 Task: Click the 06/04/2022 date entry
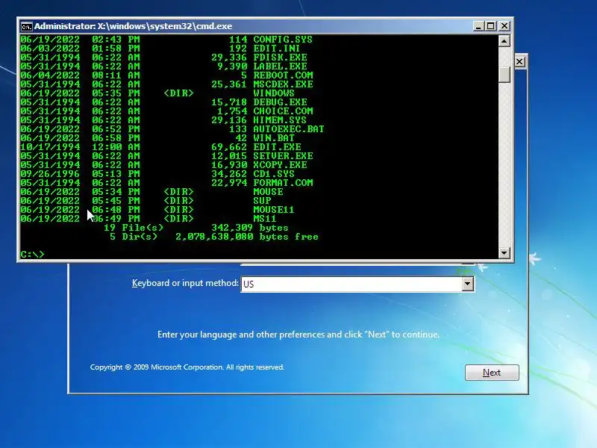point(50,75)
